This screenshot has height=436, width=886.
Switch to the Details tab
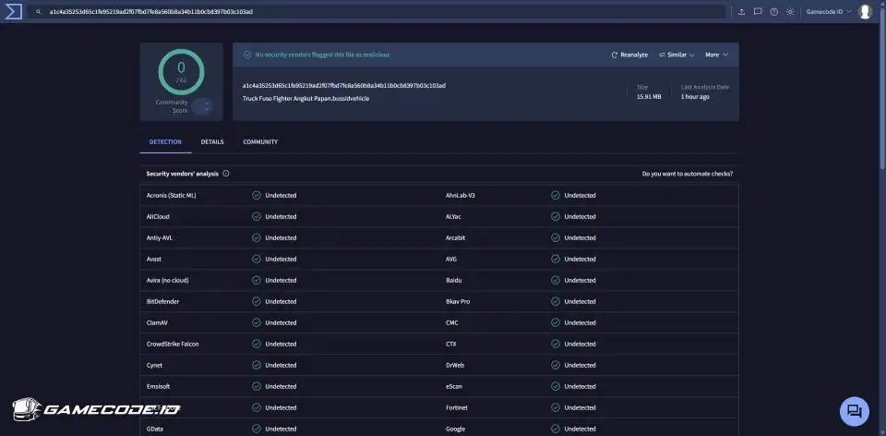pyautogui.click(x=212, y=142)
